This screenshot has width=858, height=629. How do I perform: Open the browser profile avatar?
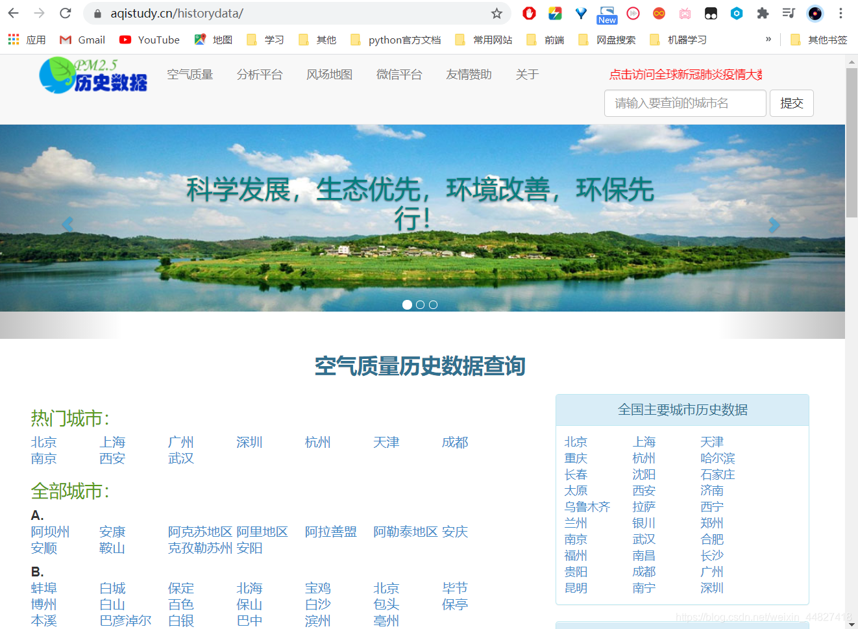tap(815, 13)
